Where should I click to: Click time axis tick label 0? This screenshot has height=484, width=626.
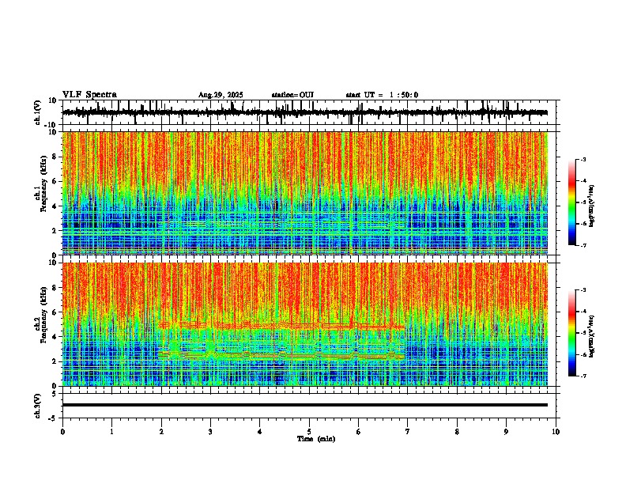[62, 432]
